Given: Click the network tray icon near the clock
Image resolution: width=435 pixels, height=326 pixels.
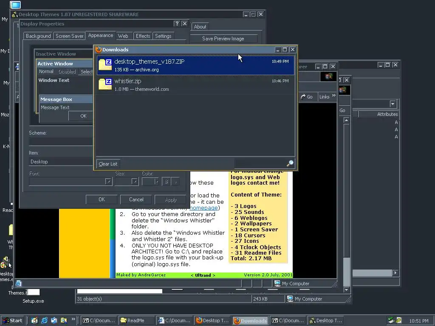Looking at the screenshot, I should click(x=391, y=320).
